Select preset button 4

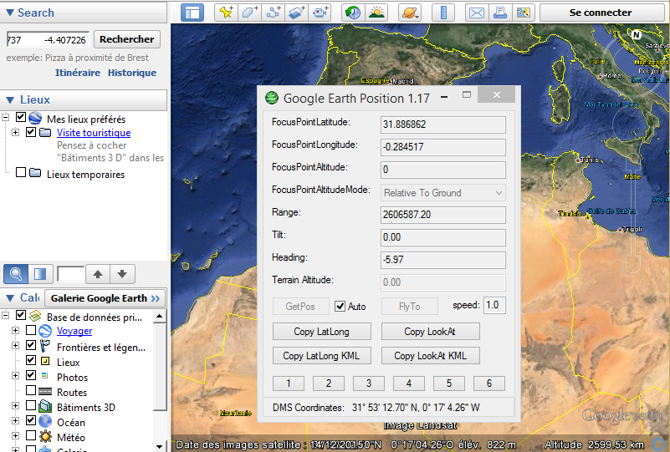(x=409, y=383)
